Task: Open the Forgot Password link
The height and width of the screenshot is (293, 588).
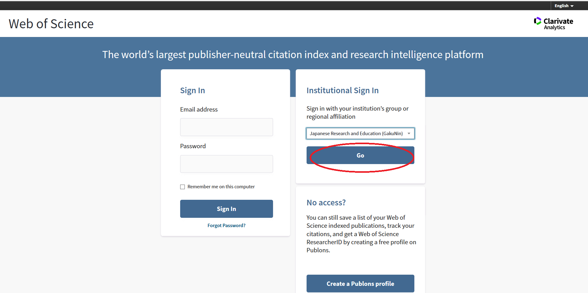Action: click(x=226, y=226)
